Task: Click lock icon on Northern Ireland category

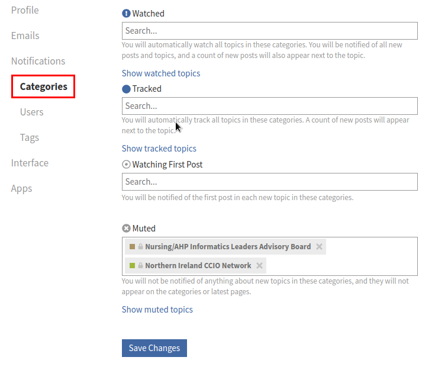Action: (141, 266)
